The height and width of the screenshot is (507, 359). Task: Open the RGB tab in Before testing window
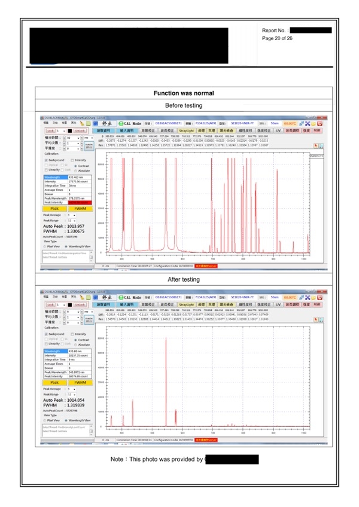click(x=317, y=130)
